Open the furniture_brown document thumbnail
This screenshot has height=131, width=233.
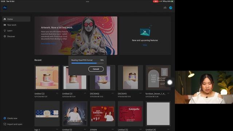coord(158,78)
